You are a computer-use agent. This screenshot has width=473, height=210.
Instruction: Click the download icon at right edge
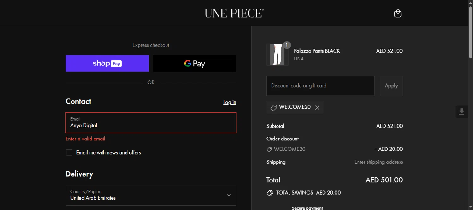[x=462, y=112]
